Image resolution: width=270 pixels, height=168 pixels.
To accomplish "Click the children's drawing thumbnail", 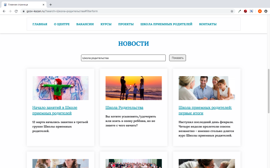I will tap(60, 88).
